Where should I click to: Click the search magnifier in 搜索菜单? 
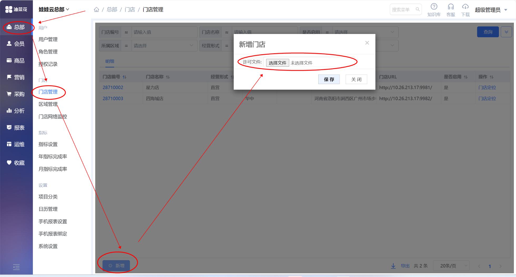tap(418, 9)
